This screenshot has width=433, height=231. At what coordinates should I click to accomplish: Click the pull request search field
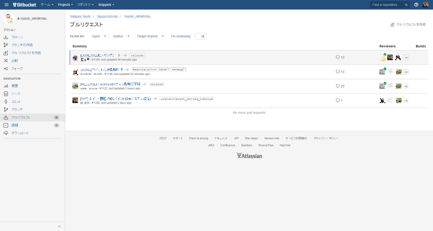click(x=201, y=36)
